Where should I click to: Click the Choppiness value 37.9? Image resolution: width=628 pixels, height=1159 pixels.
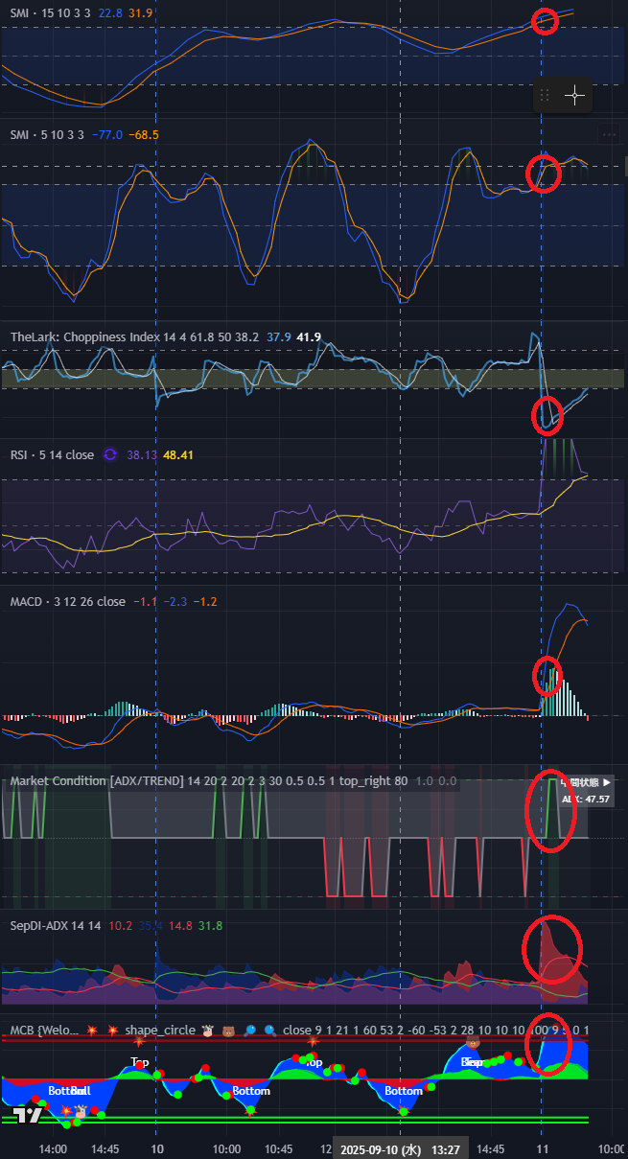(x=278, y=336)
